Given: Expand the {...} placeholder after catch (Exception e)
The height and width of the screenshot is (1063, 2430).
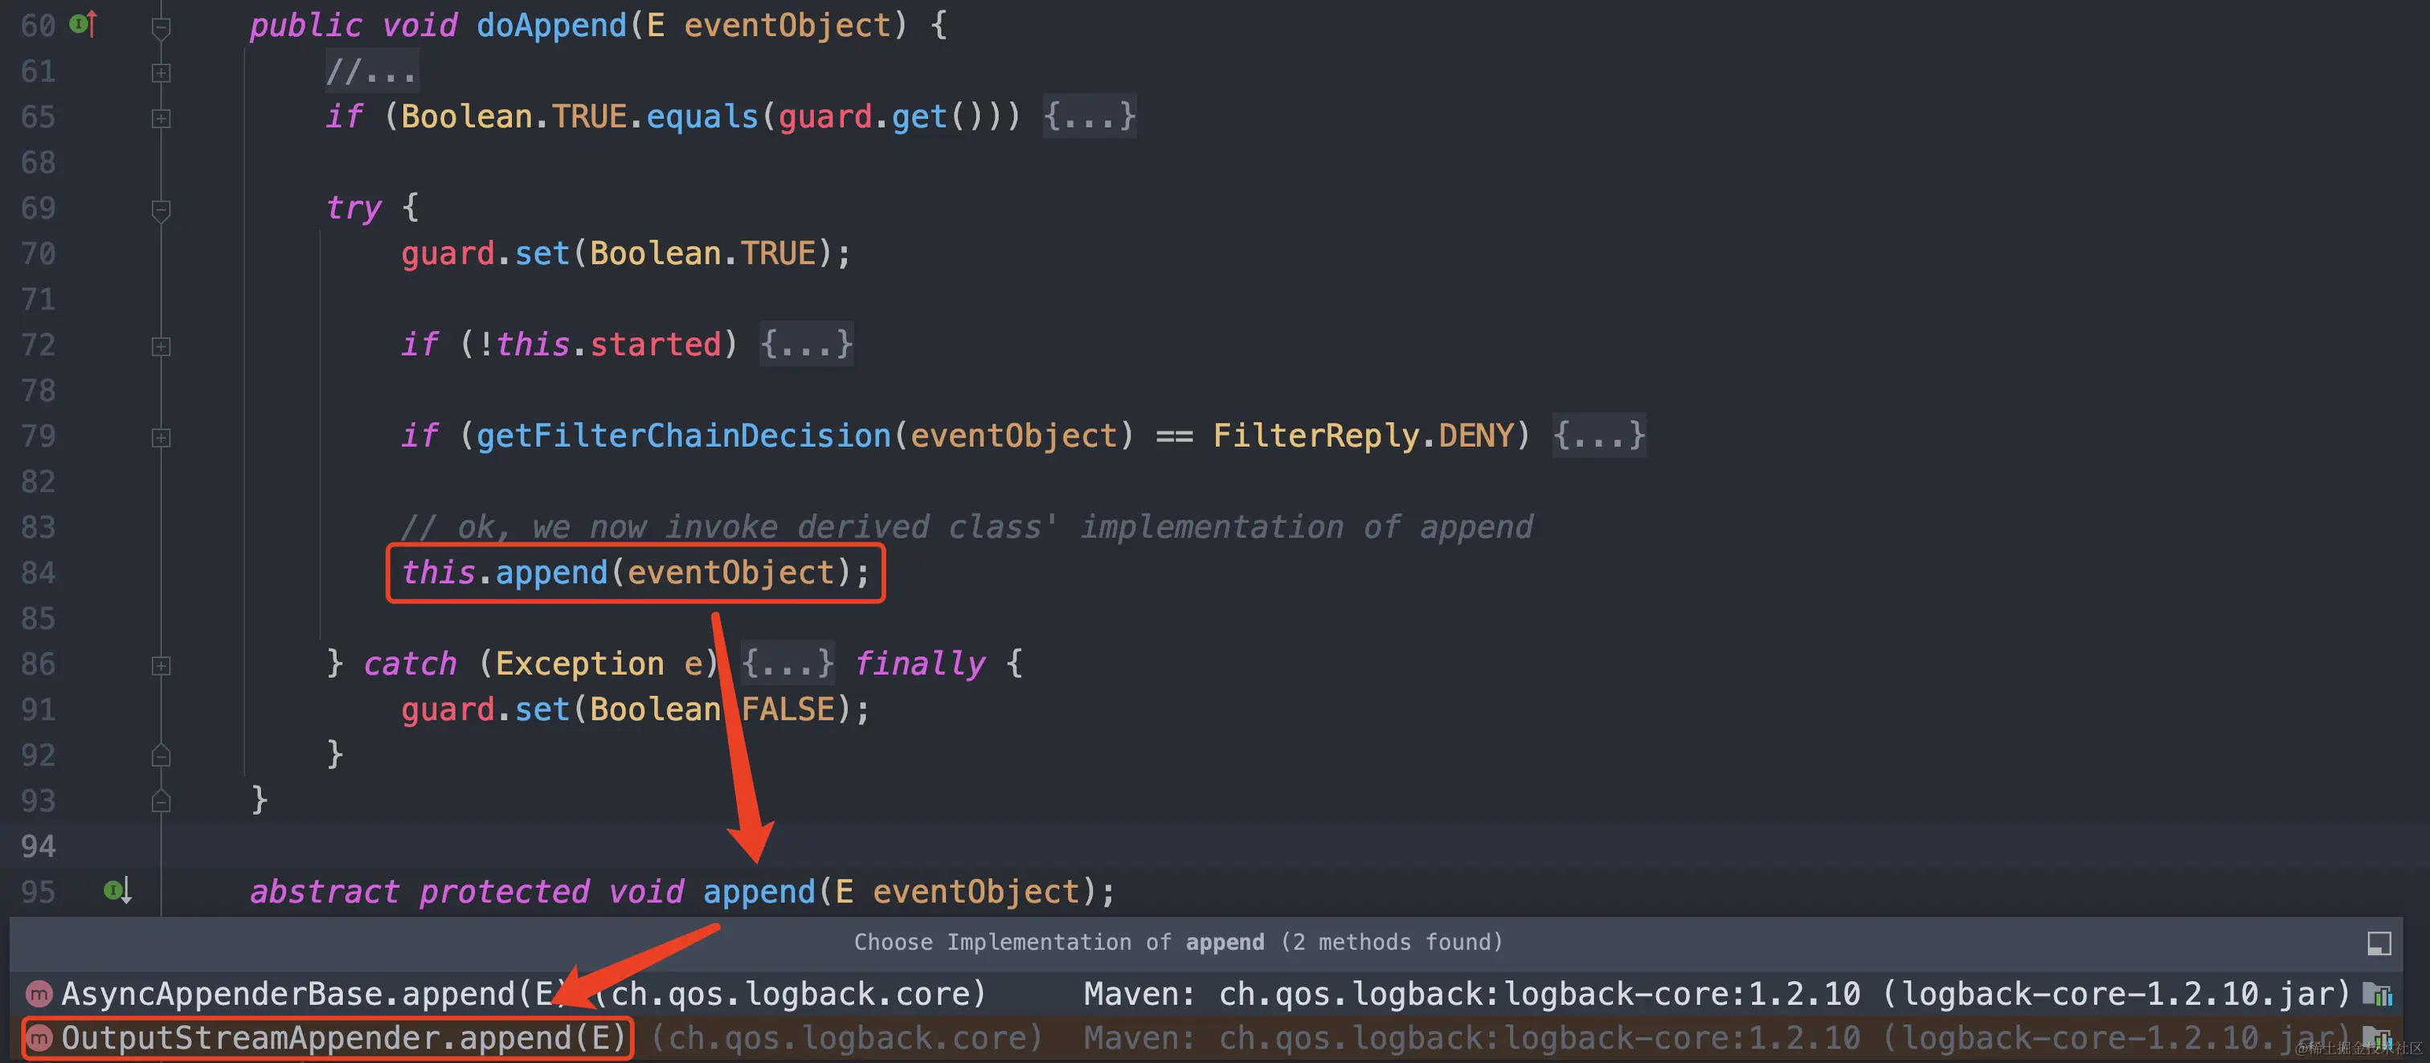Looking at the screenshot, I should [787, 663].
